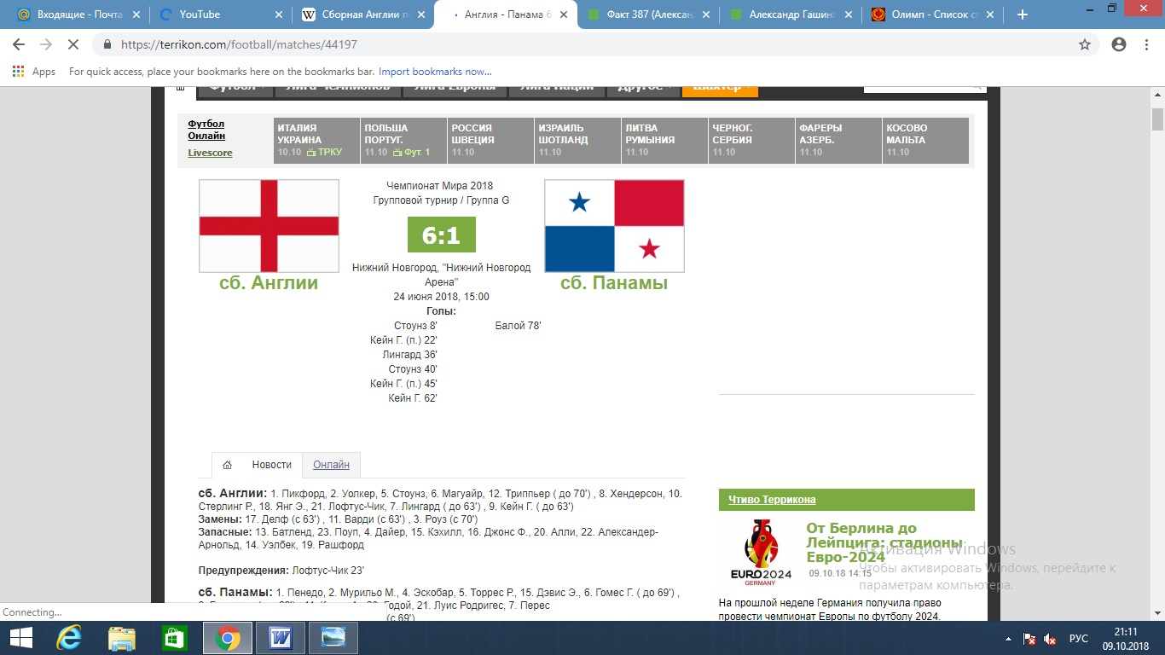
Task: Click the vertical scrollbar thumb
Action: pos(1157,119)
